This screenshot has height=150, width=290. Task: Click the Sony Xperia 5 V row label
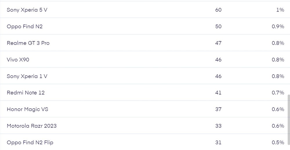[x=27, y=10]
